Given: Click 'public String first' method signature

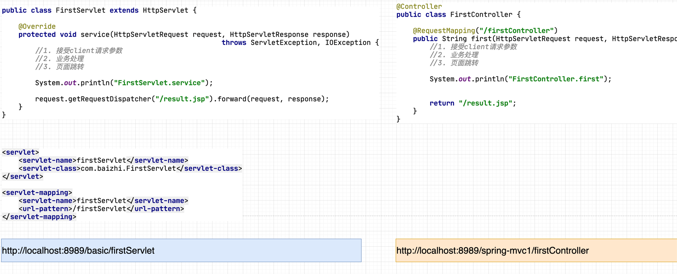Looking at the screenshot, I should pos(545,39).
